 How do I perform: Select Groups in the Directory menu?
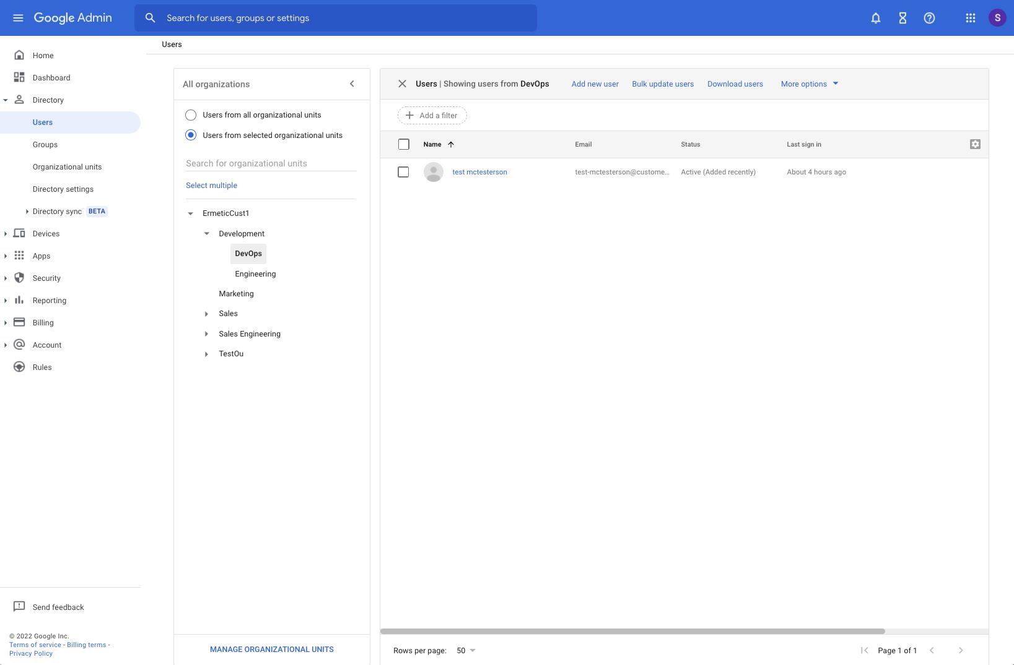click(45, 144)
